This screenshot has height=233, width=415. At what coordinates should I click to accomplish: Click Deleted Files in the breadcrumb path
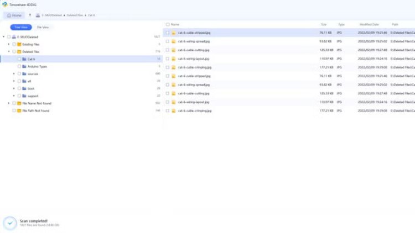tap(75, 15)
